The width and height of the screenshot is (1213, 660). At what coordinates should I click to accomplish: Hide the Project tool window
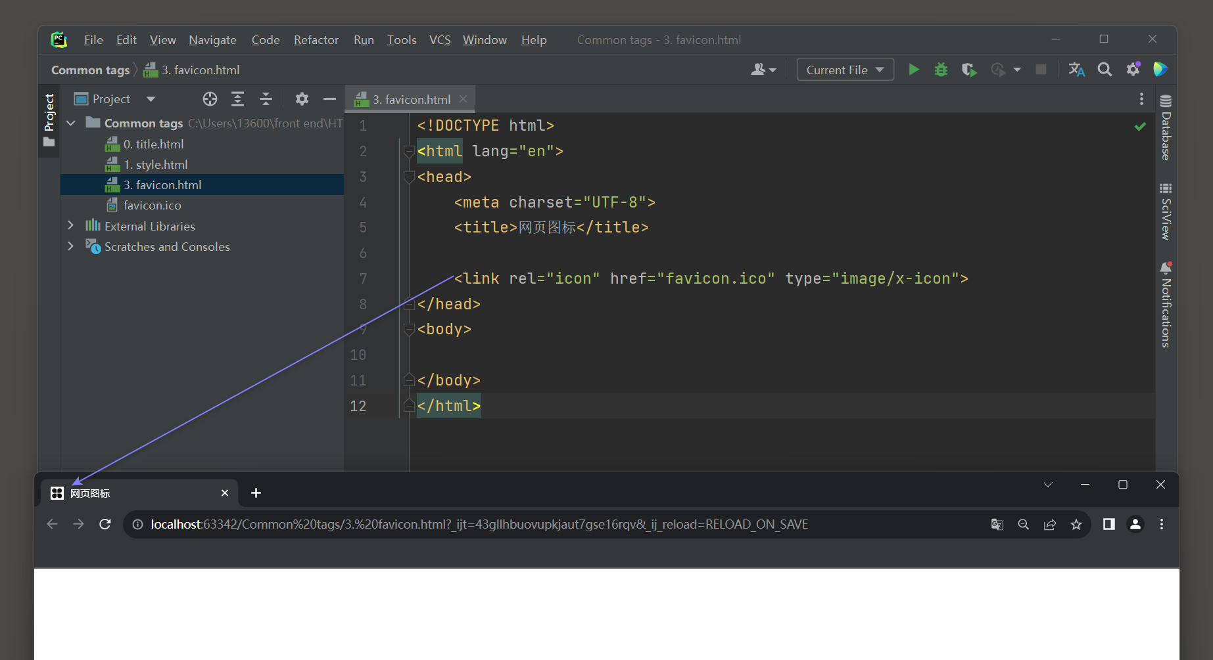click(x=329, y=99)
